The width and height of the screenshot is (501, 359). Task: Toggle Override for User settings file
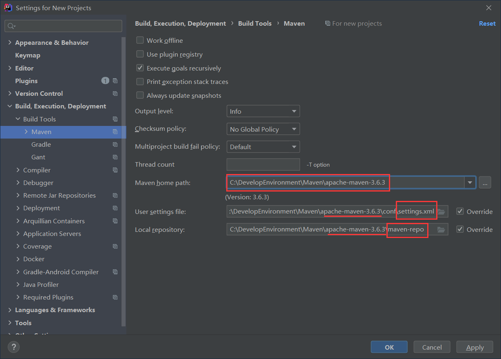(x=460, y=211)
